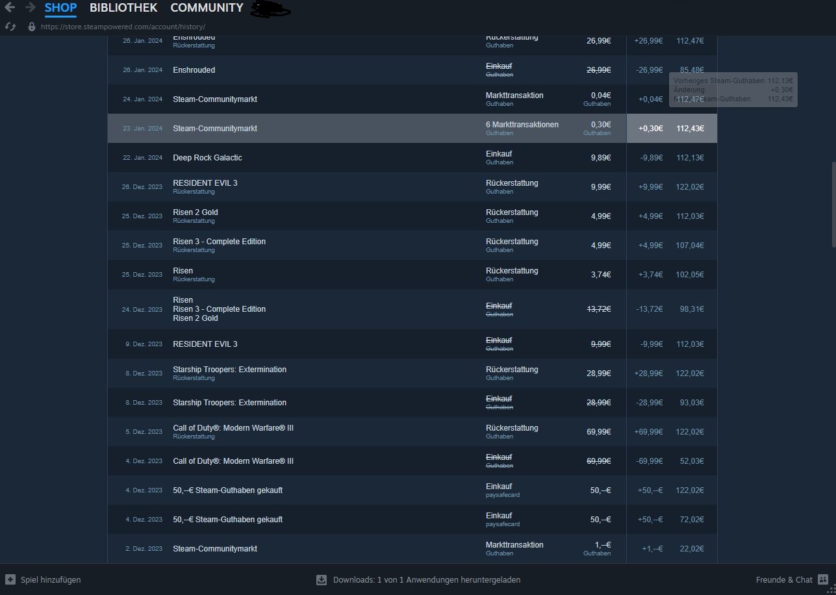Click the -13,72€ change value
Image resolution: width=836 pixels, height=595 pixels.
650,309
